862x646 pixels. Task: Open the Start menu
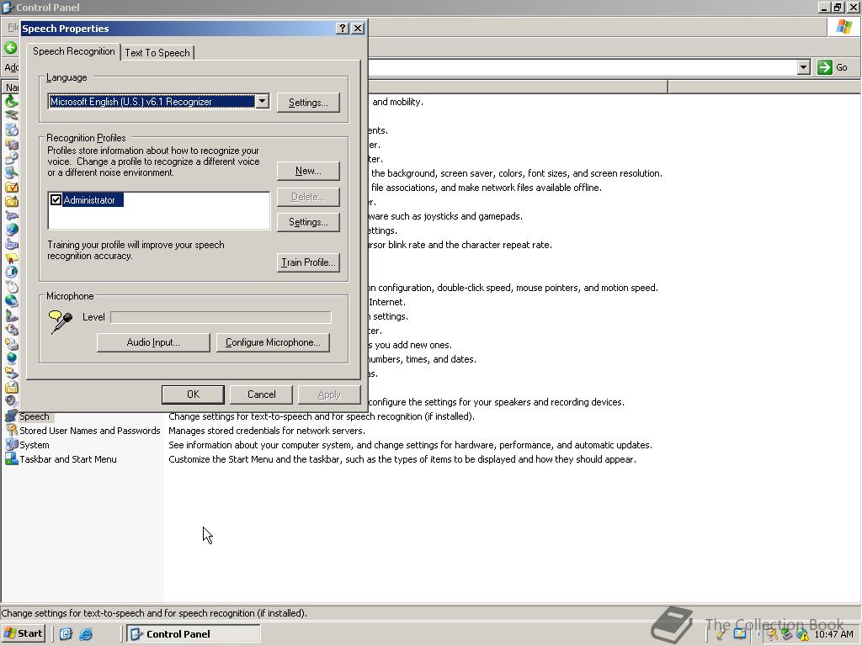tap(23, 634)
